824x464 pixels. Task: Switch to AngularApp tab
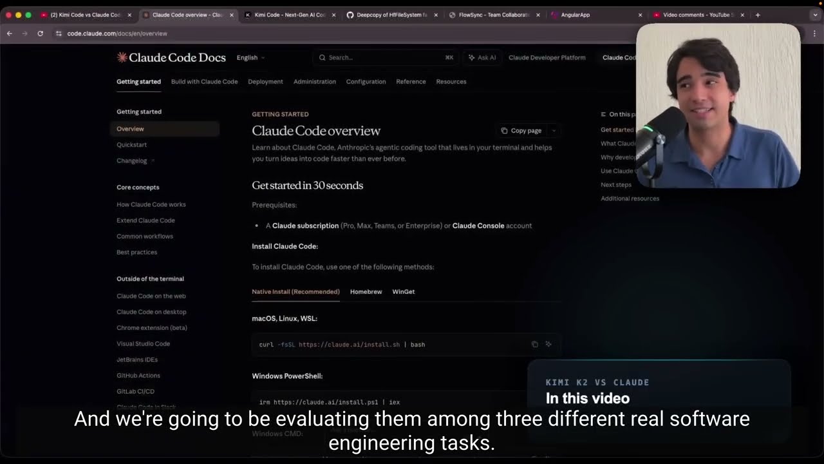click(x=596, y=15)
